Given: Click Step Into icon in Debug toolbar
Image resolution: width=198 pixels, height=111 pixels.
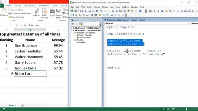Looking at the screenshot, I should [170, 11].
